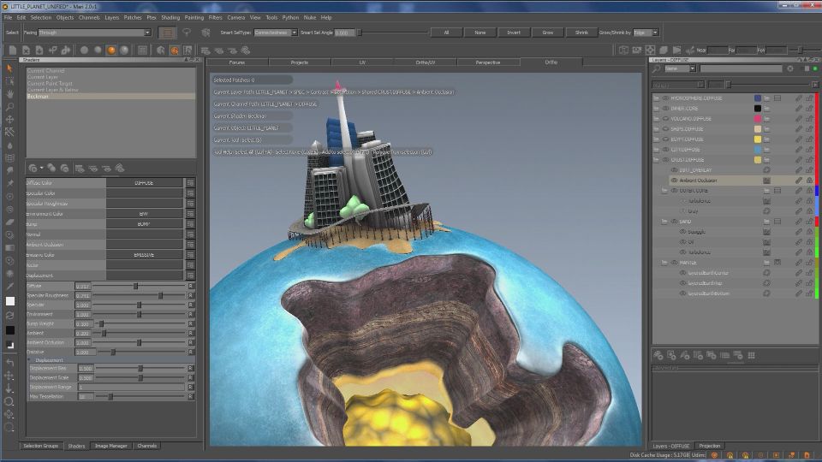Screen dimensions: 822x462
Task: Toggle the lock icon on INNER.CORE layer
Action: pos(809,109)
